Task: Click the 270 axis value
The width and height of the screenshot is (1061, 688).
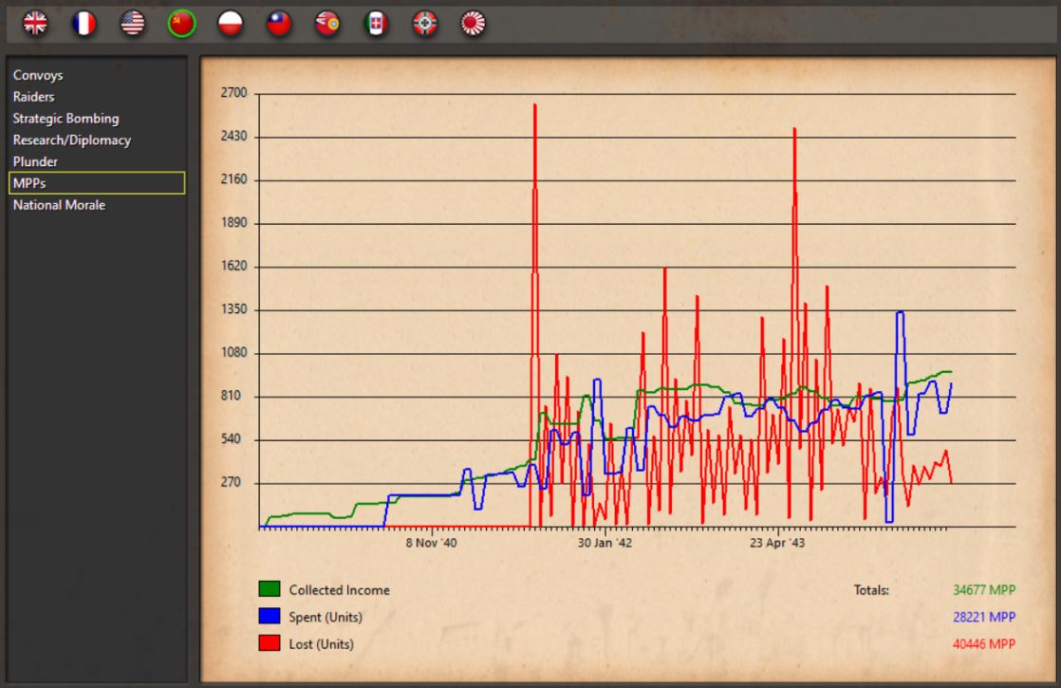Action: [231, 482]
